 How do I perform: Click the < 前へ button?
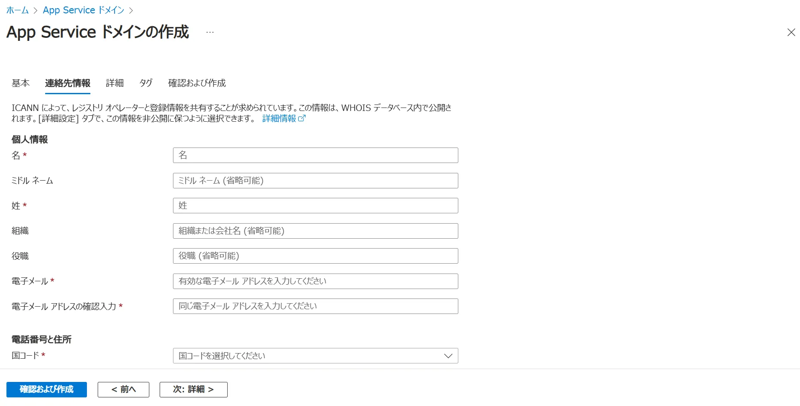point(124,390)
